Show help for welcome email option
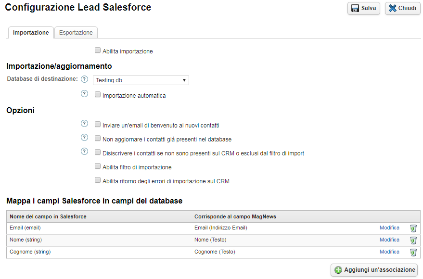423x279 pixels. 85,124
